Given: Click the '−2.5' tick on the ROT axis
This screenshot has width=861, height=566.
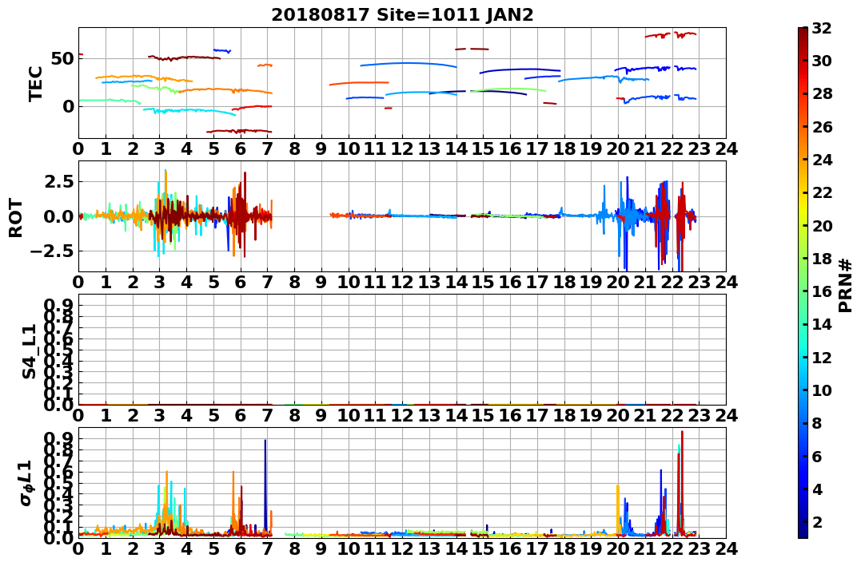Looking at the screenshot, I should pyautogui.click(x=52, y=251).
